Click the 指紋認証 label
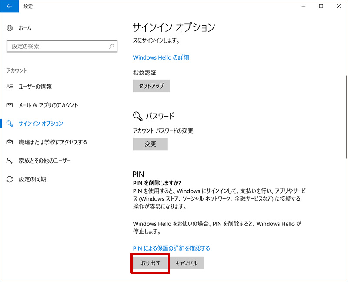The width and height of the screenshot is (348, 282). click(144, 73)
